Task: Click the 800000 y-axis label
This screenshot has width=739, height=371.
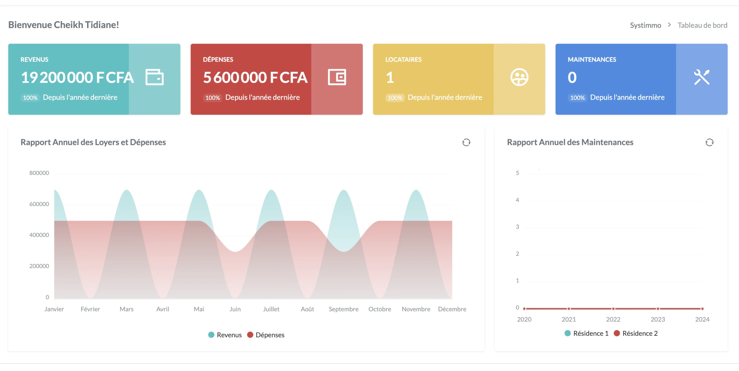Action: (x=39, y=173)
